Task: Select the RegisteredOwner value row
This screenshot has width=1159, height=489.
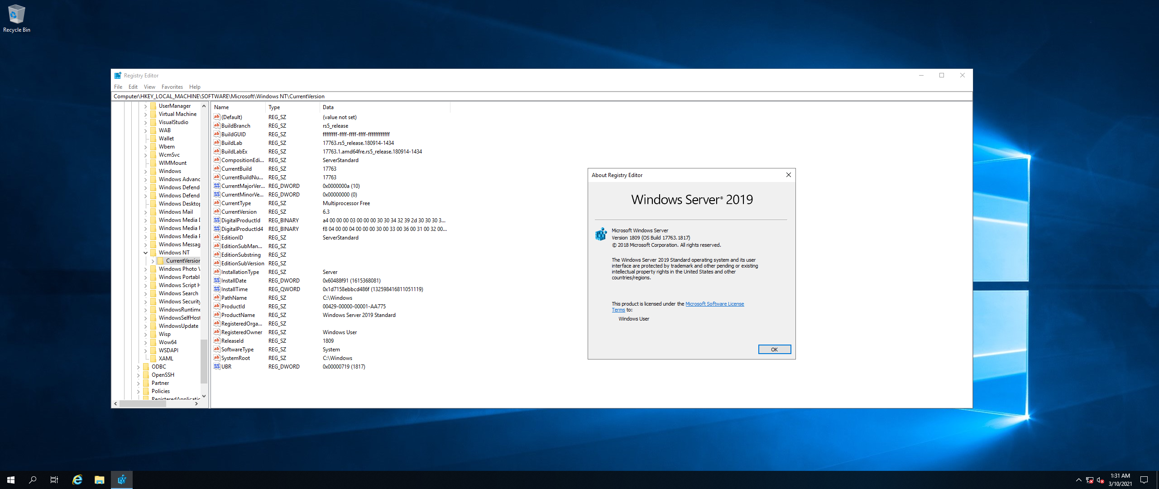Action: point(330,332)
